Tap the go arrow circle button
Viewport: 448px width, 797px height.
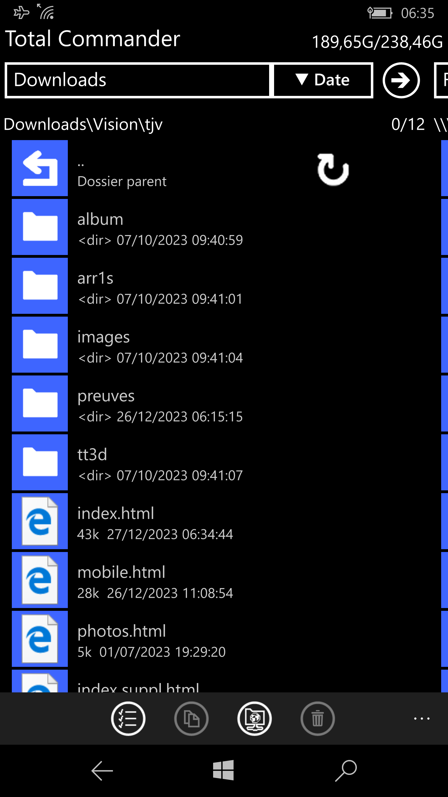[x=401, y=80]
